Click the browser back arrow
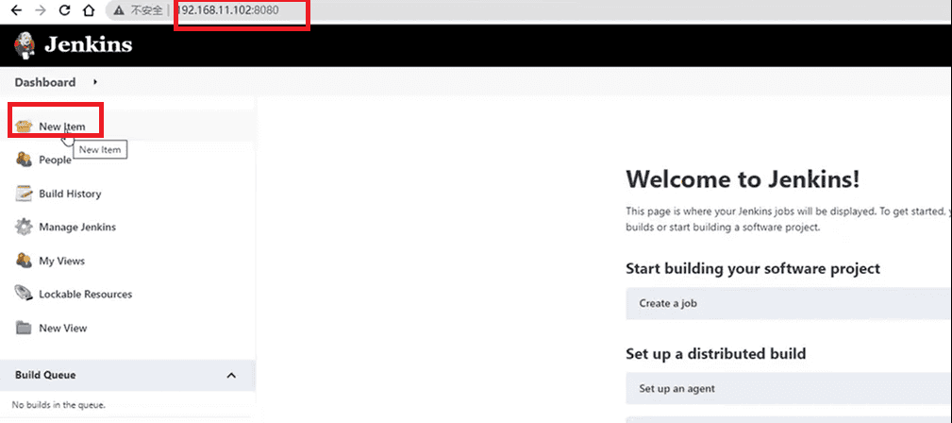This screenshot has height=423, width=952. (x=16, y=10)
